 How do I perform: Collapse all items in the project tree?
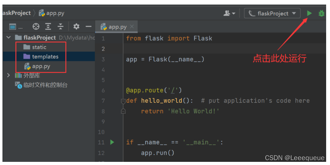tap(61, 27)
